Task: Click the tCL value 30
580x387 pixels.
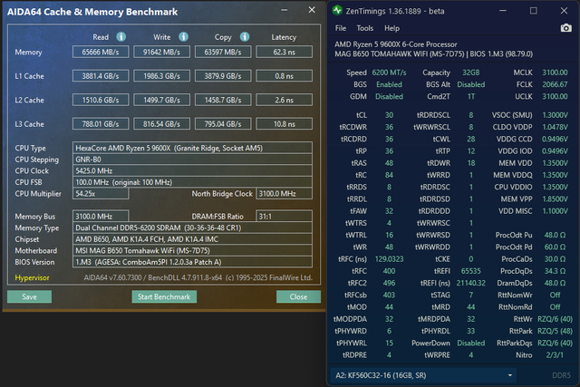Action: pos(389,115)
